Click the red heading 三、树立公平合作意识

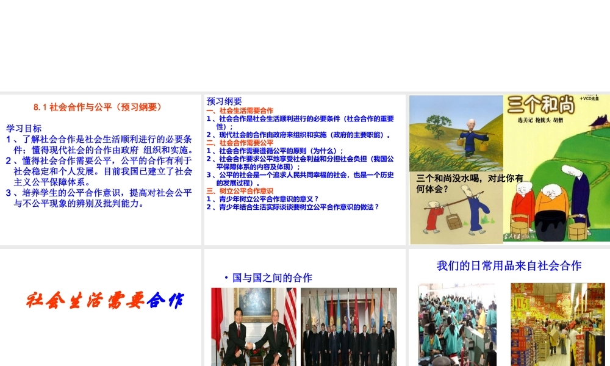pyautogui.click(x=240, y=191)
